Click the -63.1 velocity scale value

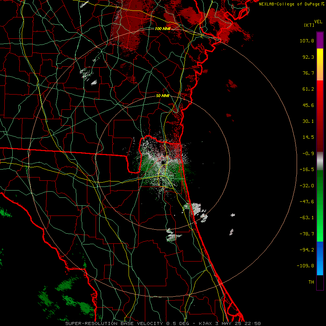307,218
